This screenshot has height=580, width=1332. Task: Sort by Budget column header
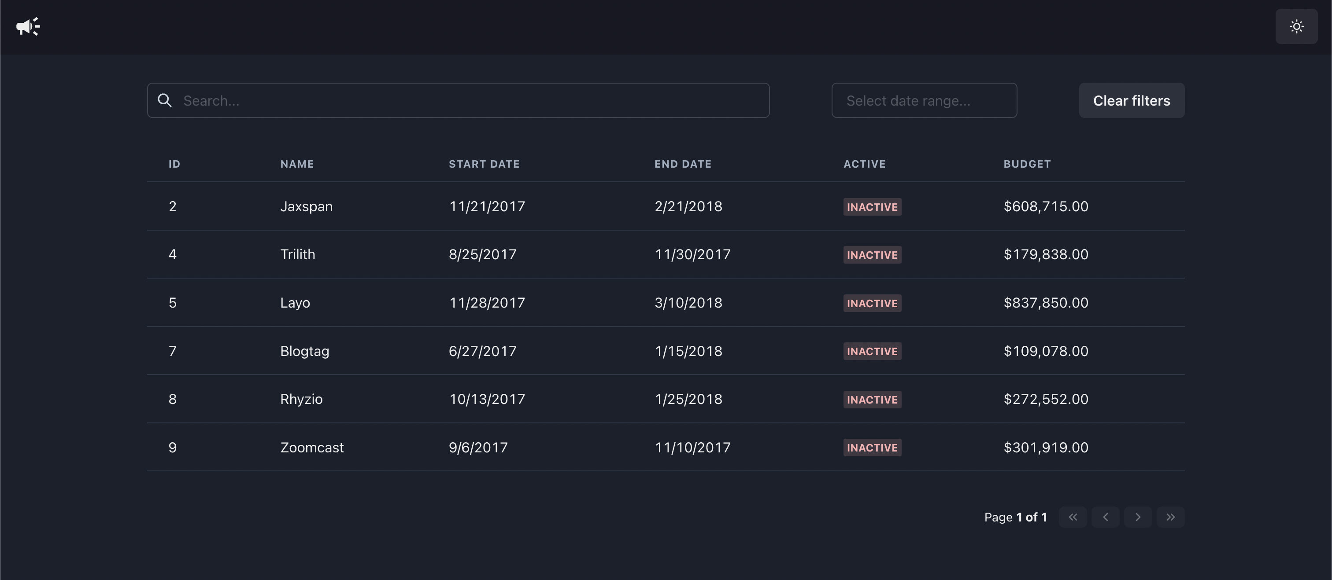coord(1026,164)
